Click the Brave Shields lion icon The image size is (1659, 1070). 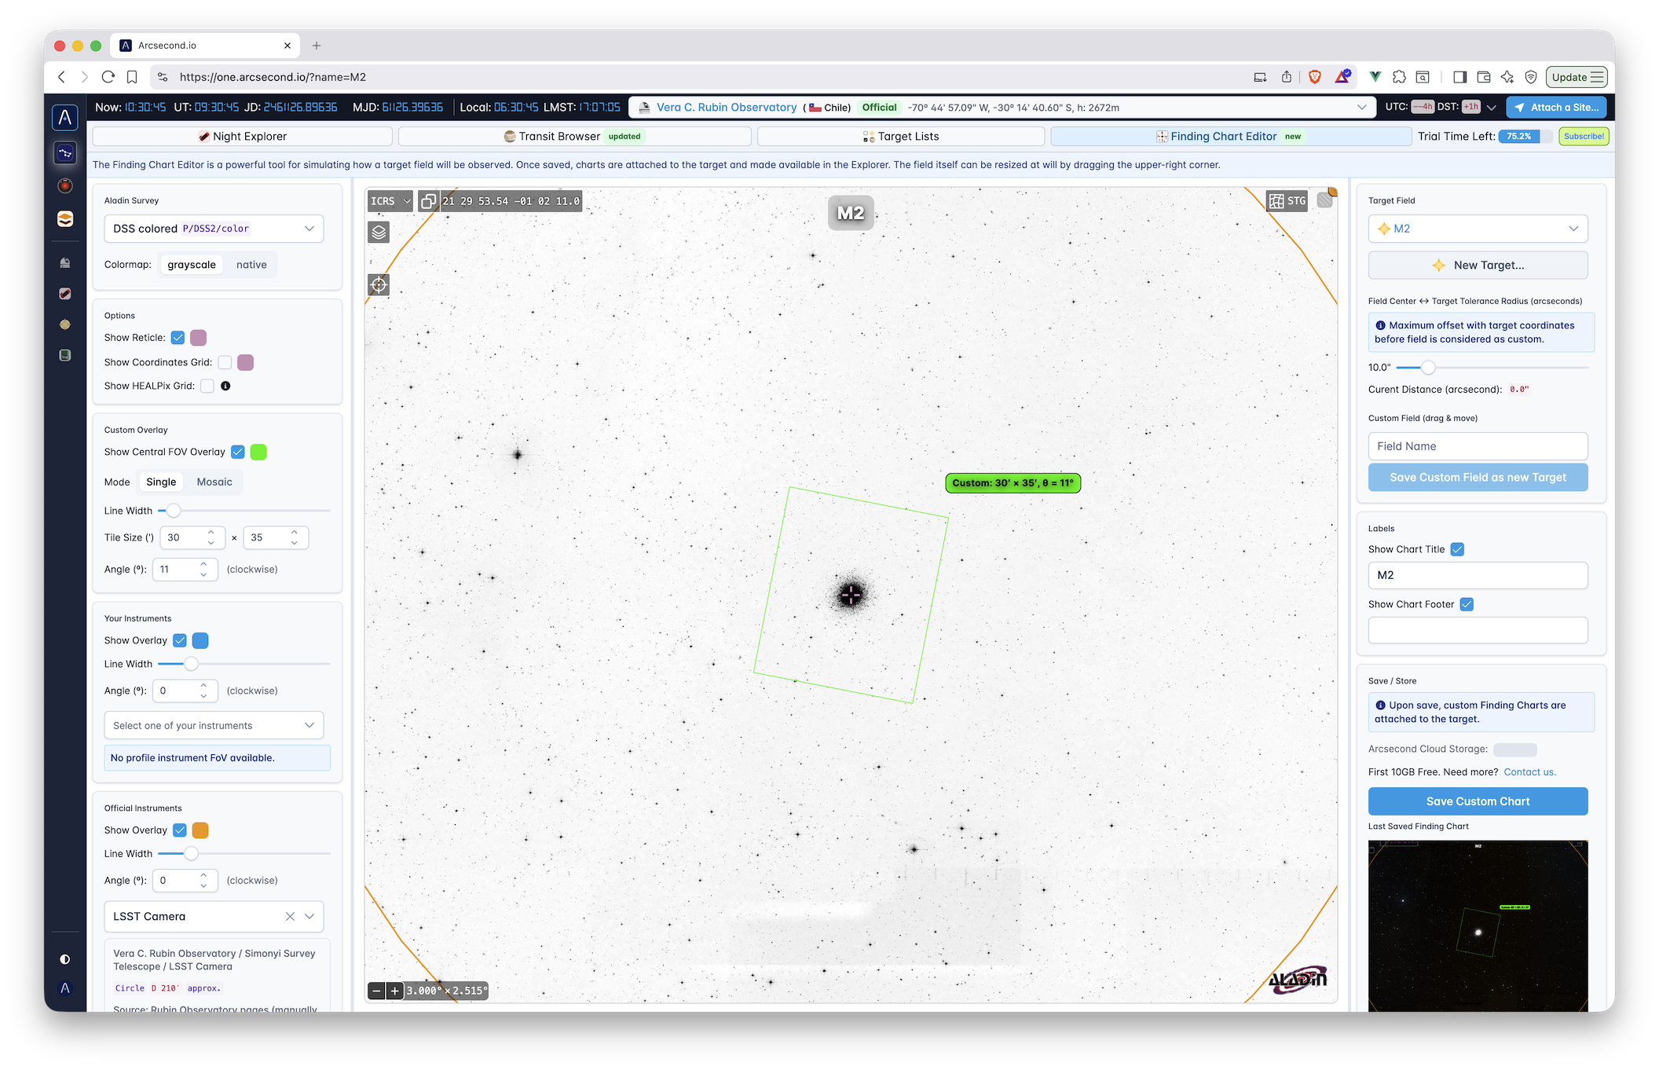coord(1315,77)
